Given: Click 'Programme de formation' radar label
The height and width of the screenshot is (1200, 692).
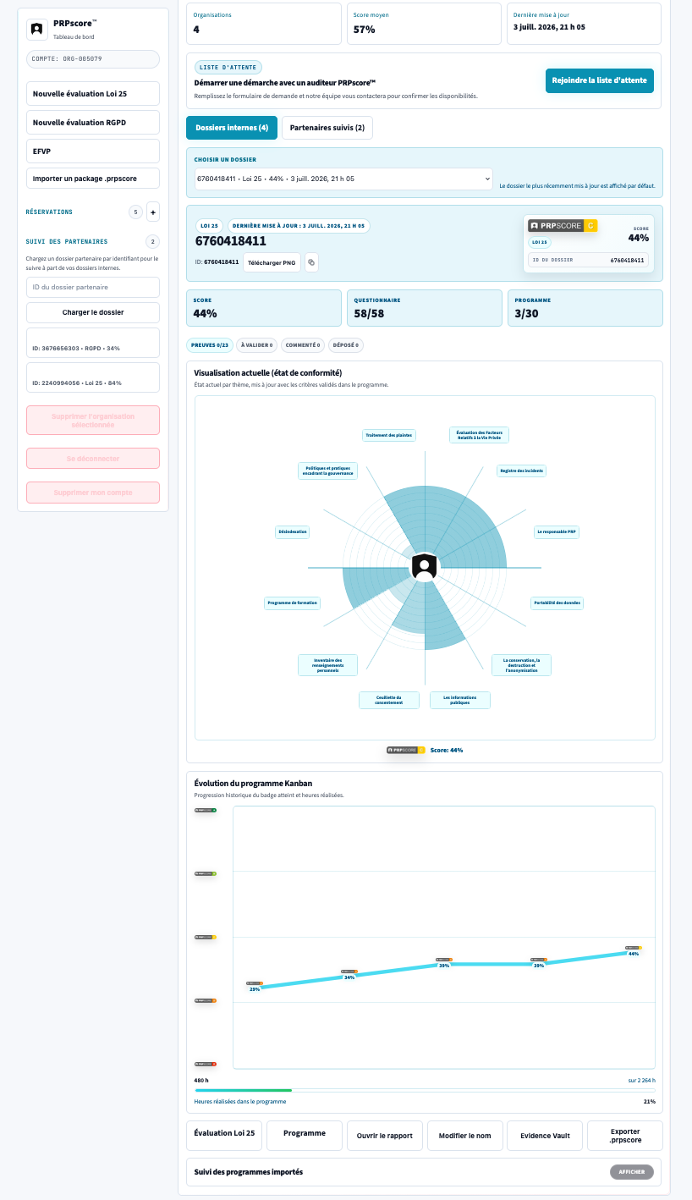Looking at the screenshot, I should 292,603.
